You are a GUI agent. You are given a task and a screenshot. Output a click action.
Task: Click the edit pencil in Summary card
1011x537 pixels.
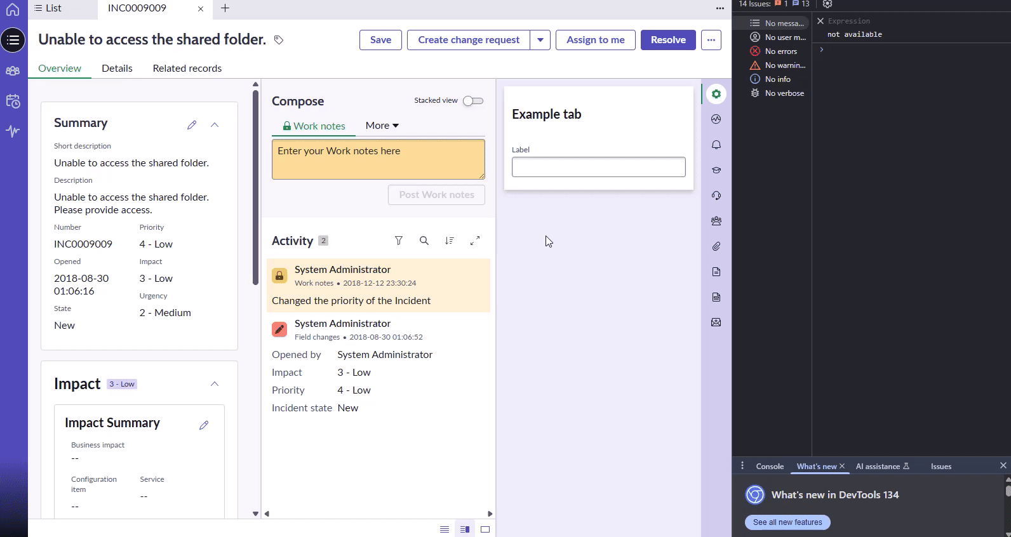(x=192, y=125)
